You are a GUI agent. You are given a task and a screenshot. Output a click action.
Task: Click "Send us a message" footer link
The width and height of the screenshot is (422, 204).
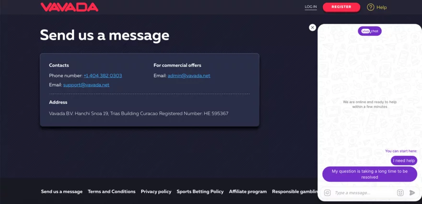point(61,192)
